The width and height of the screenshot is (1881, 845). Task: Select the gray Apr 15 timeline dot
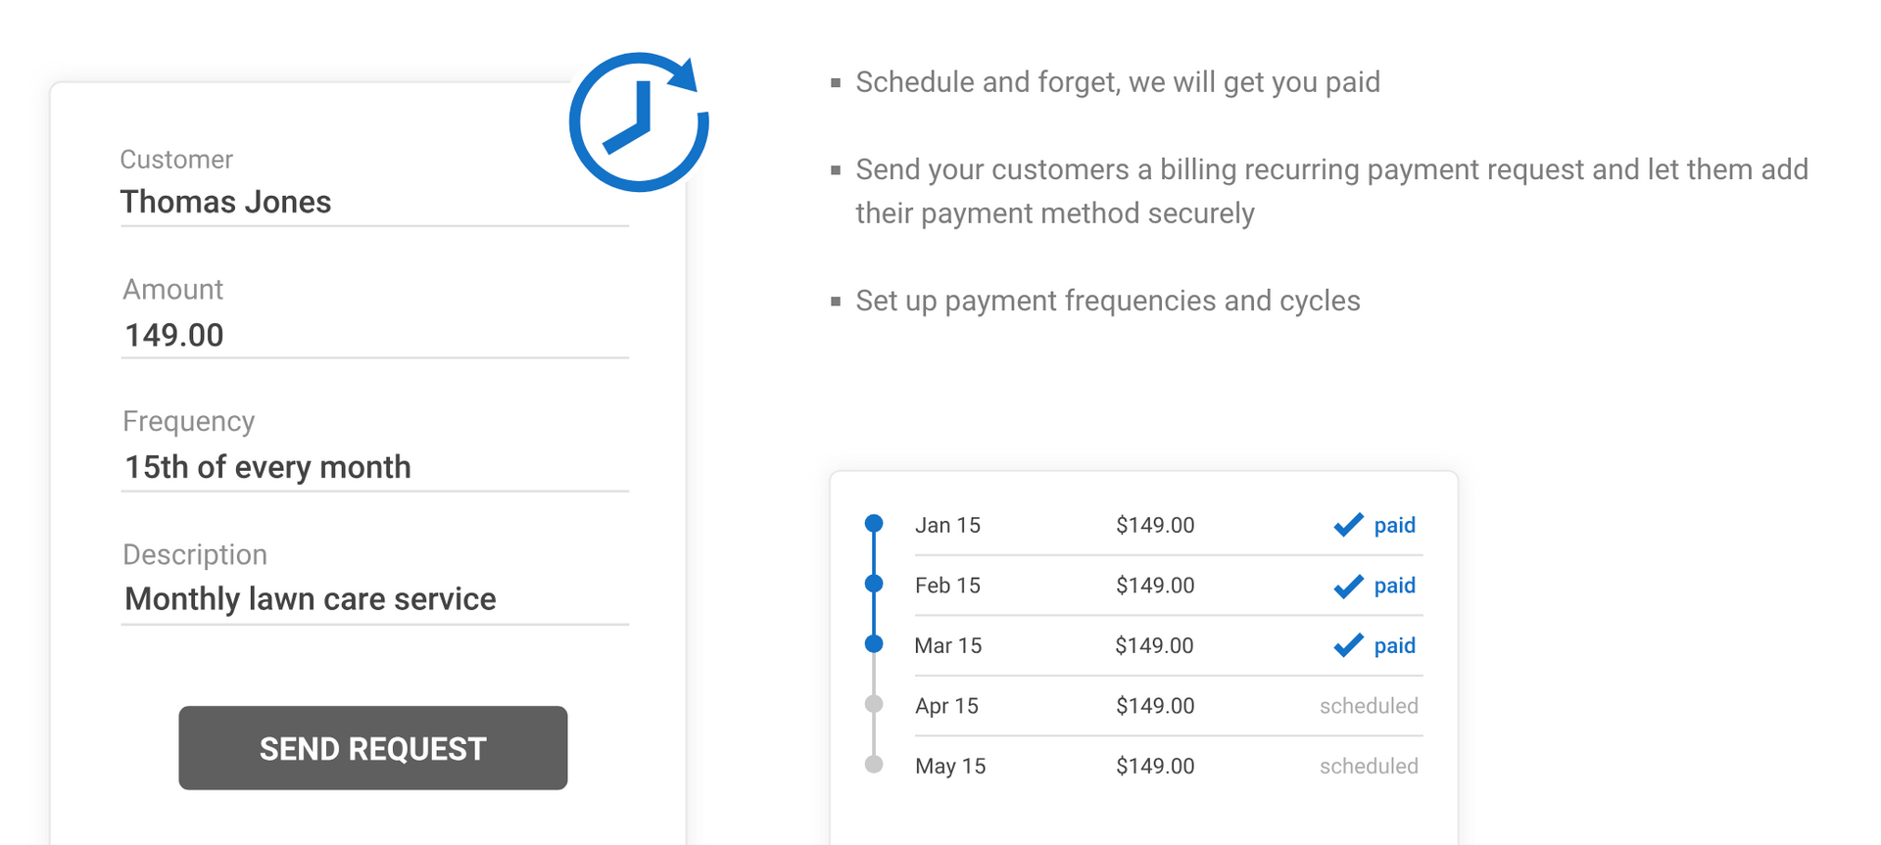pyautogui.click(x=874, y=704)
